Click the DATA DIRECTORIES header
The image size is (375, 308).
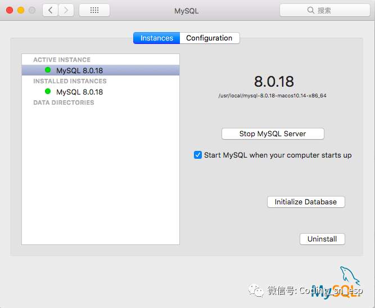coord(64,102)
